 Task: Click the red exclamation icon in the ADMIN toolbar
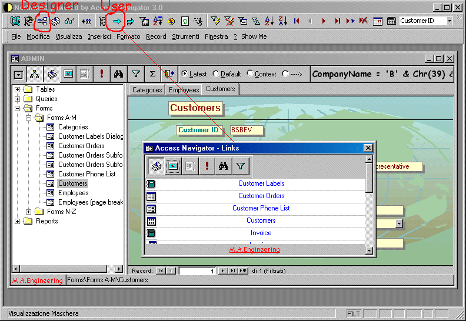pyautogui.click(x=102, y=74)
